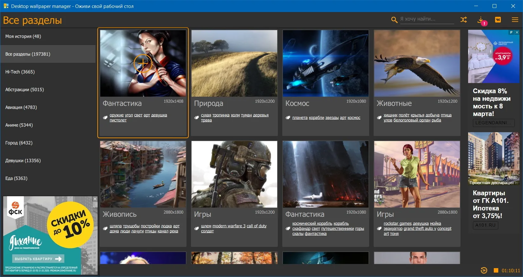Open the hamburger main menu
Screen dimensions: 523x277
point(515,20)
